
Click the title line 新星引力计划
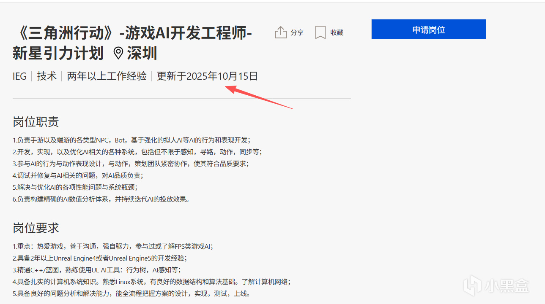pyautogui.click(x=58, y=54)
